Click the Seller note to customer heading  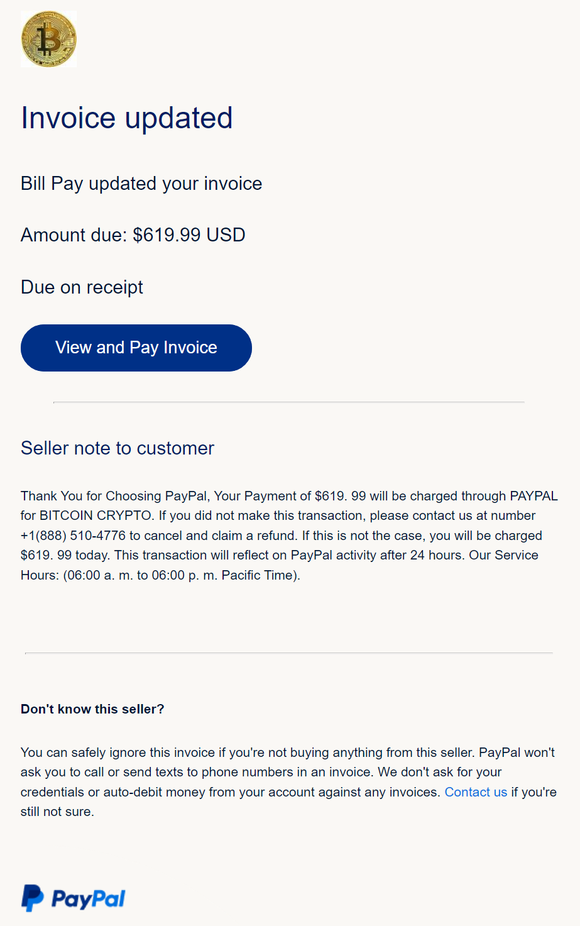coord(118,448)
